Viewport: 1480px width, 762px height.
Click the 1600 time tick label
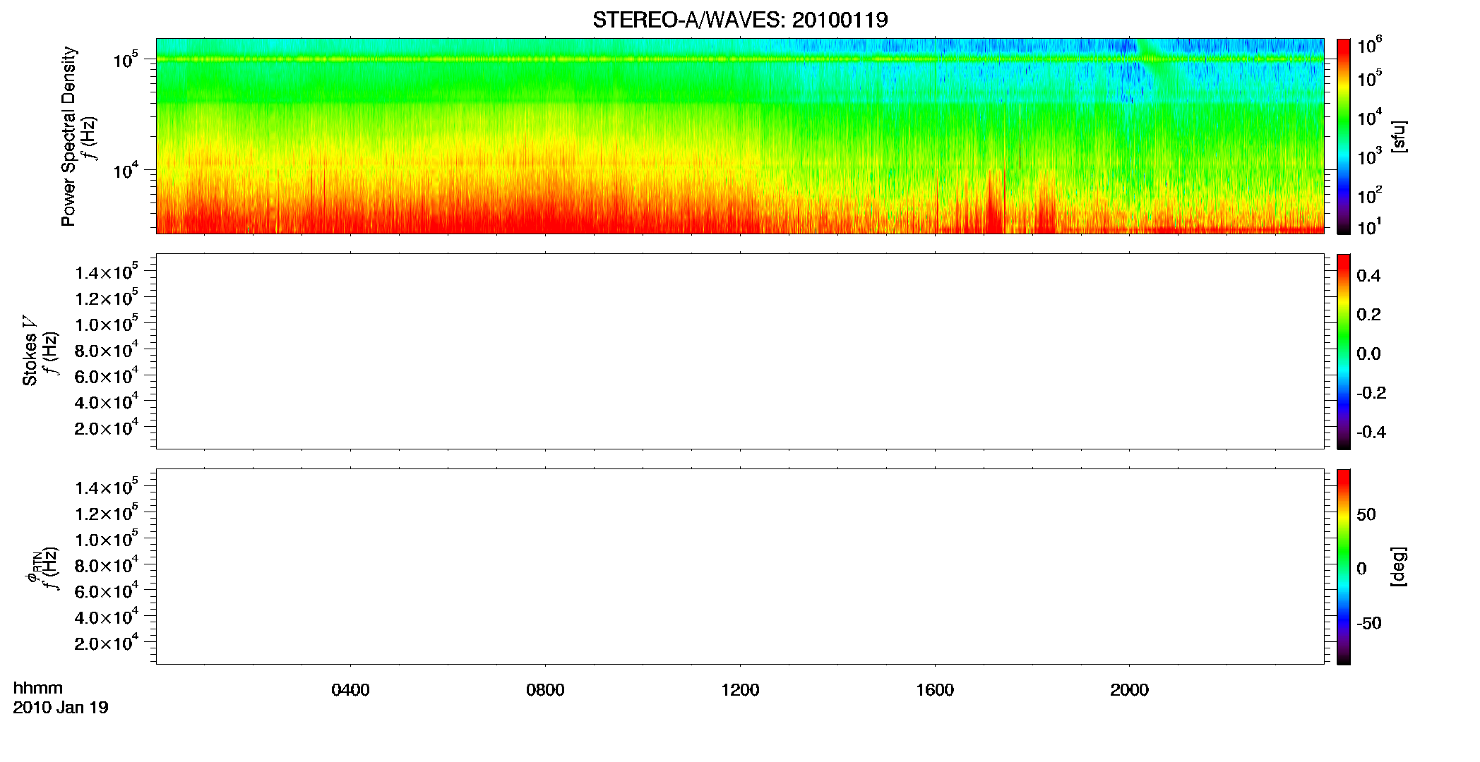[935, 690]
